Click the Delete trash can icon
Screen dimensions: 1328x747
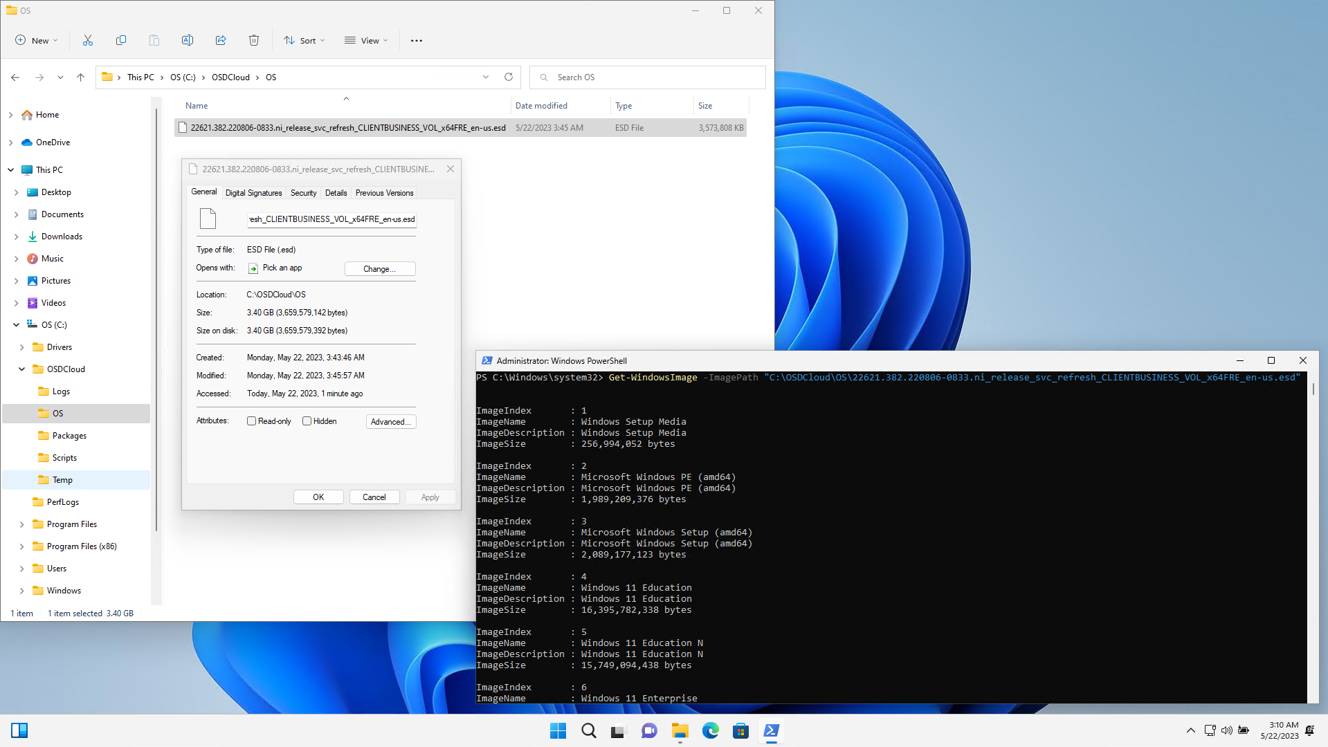click(x=254, y=40)
